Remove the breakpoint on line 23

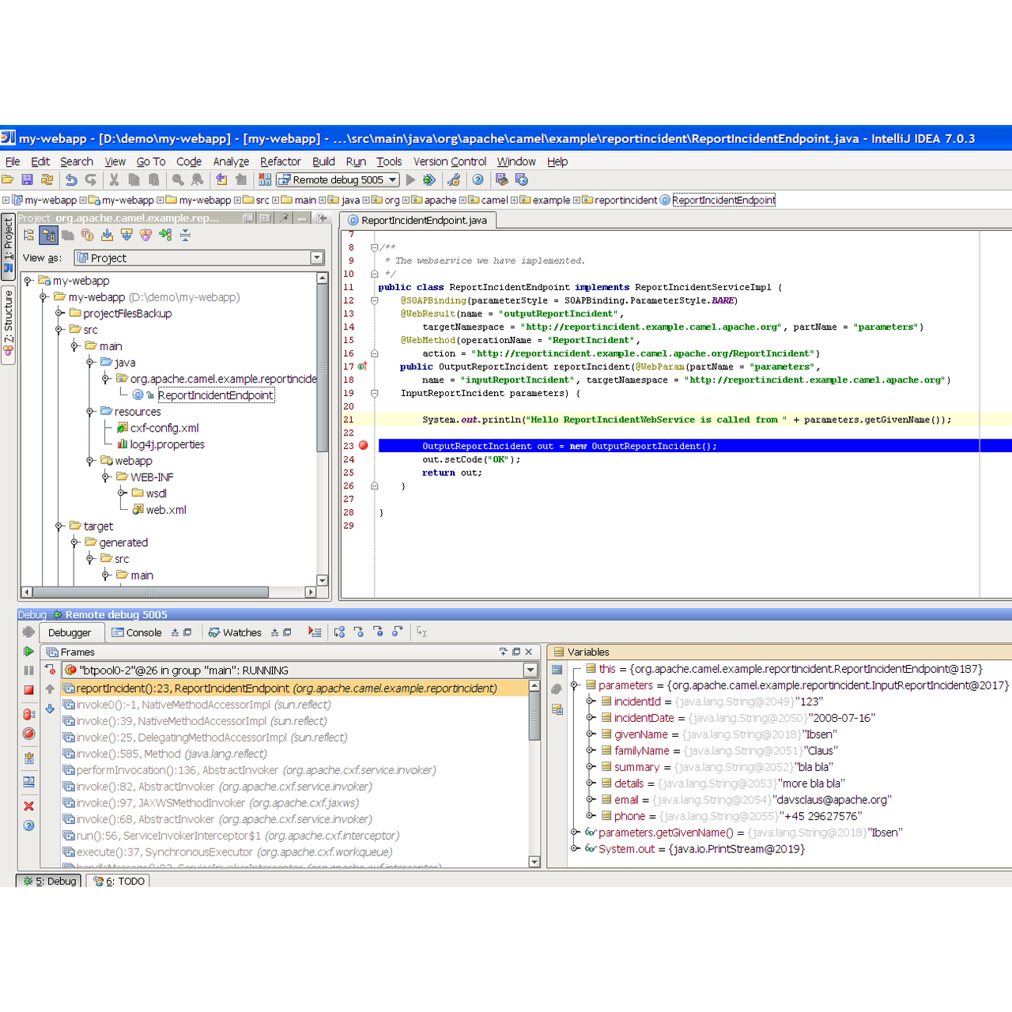363,445
